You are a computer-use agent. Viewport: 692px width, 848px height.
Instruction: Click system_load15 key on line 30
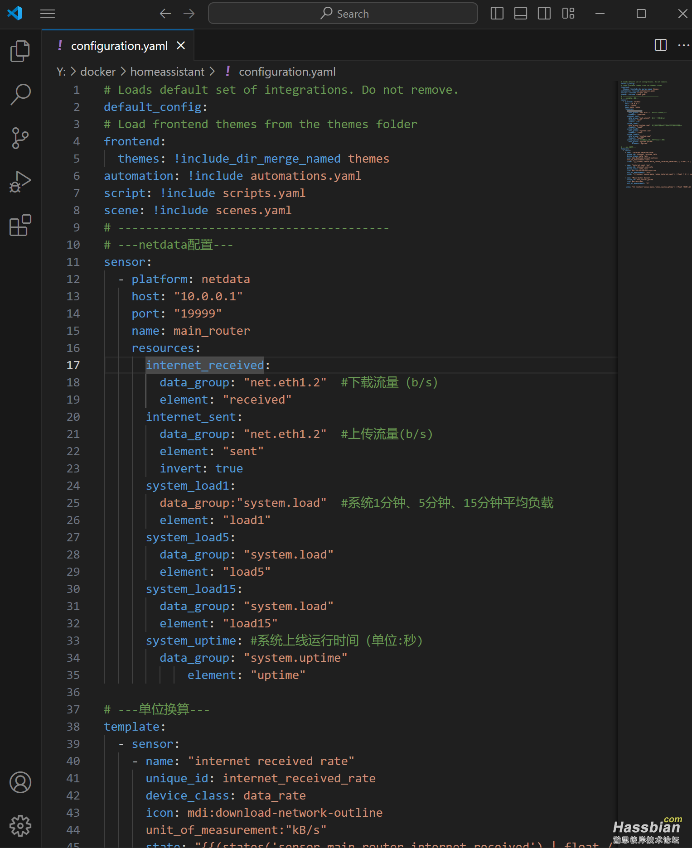click(191, 589)
